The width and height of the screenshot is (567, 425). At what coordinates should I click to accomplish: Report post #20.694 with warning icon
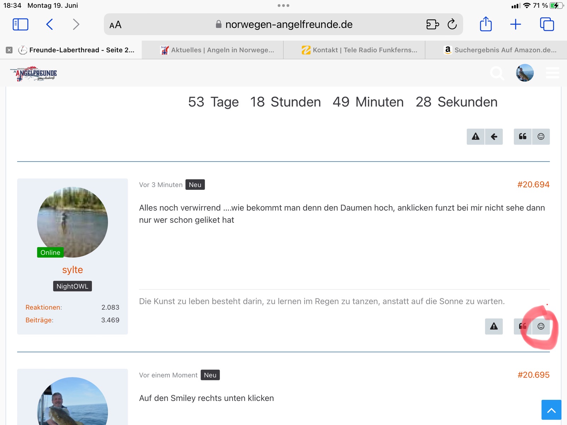click(x=494, y=326)
